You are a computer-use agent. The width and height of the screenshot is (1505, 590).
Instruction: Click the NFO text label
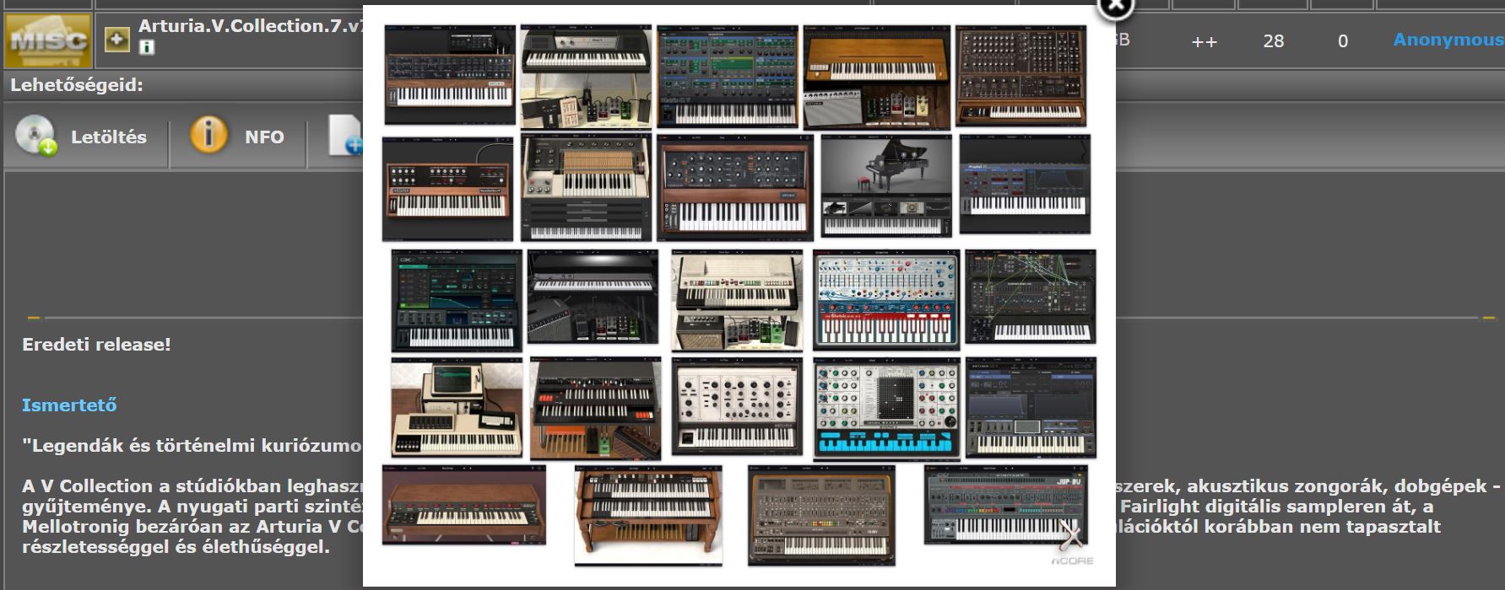coord(264,137)
